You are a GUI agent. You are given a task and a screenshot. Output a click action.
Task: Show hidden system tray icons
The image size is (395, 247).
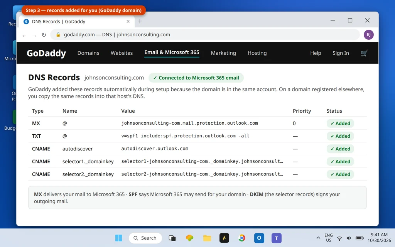point(318,238)
